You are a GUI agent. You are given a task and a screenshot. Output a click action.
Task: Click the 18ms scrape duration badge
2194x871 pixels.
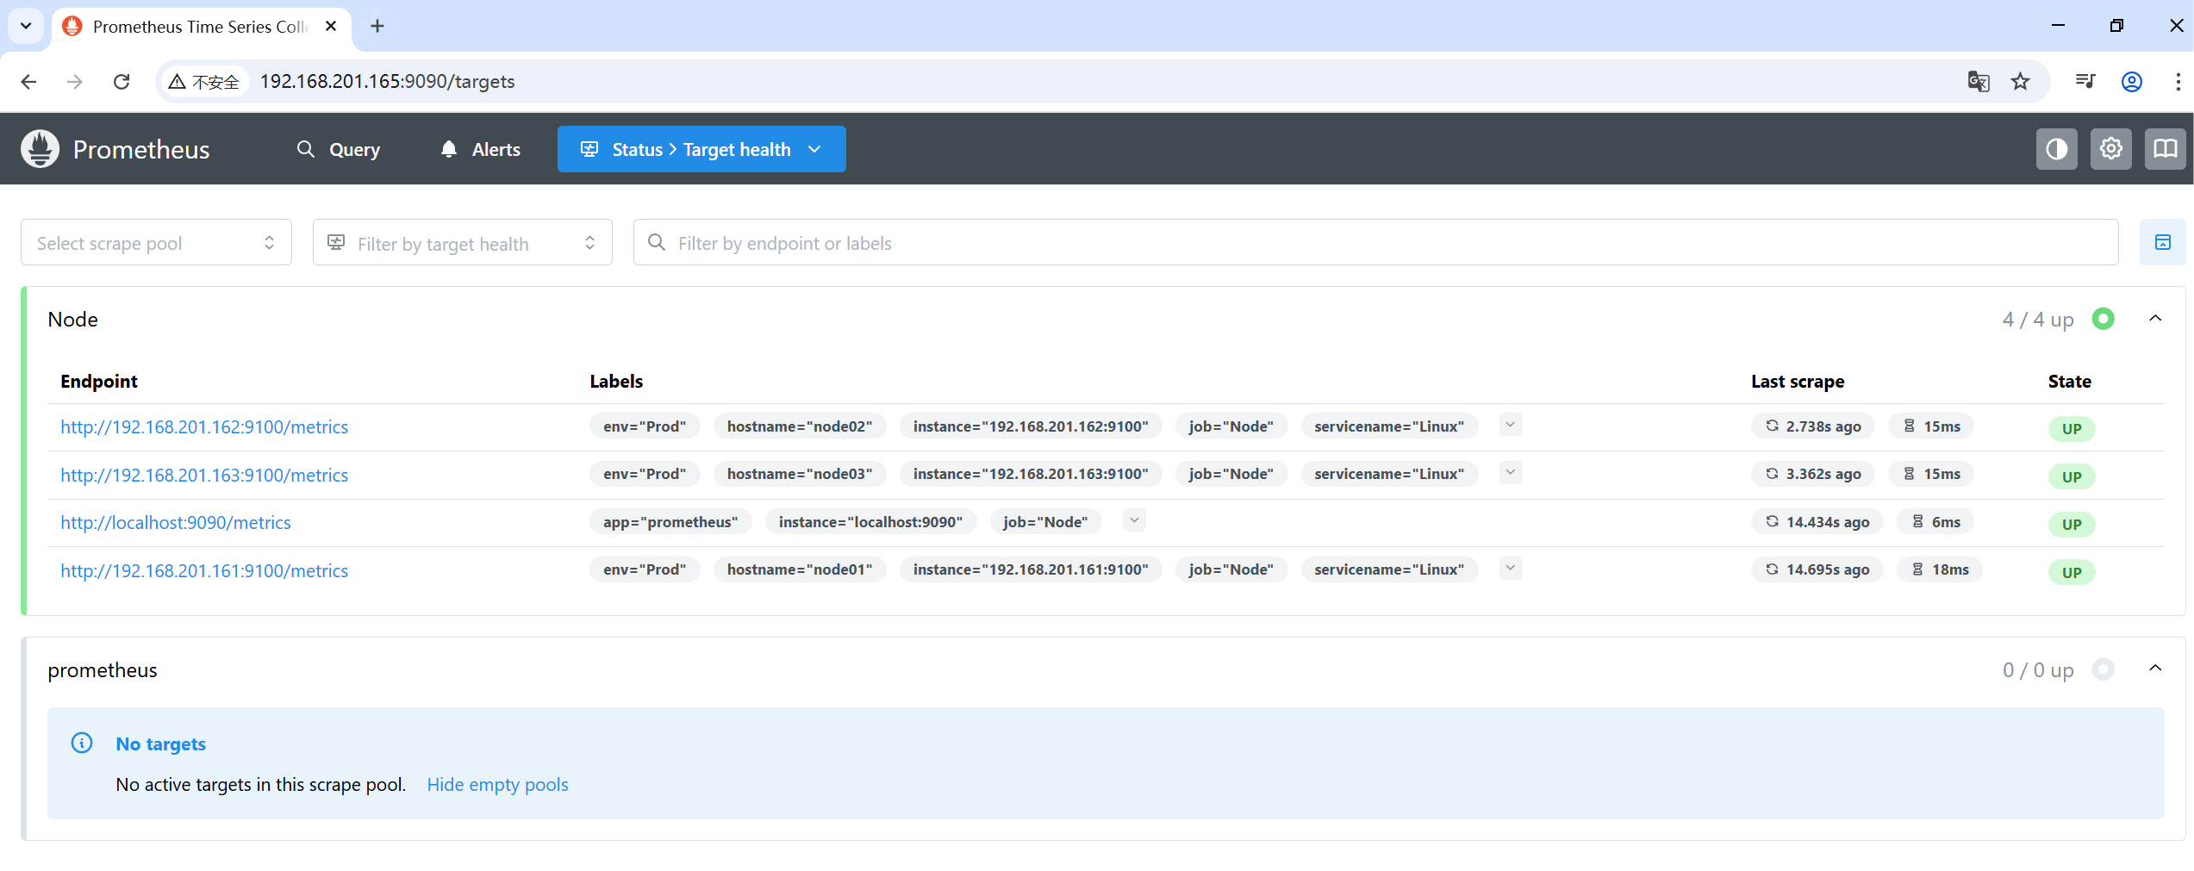1939,569
